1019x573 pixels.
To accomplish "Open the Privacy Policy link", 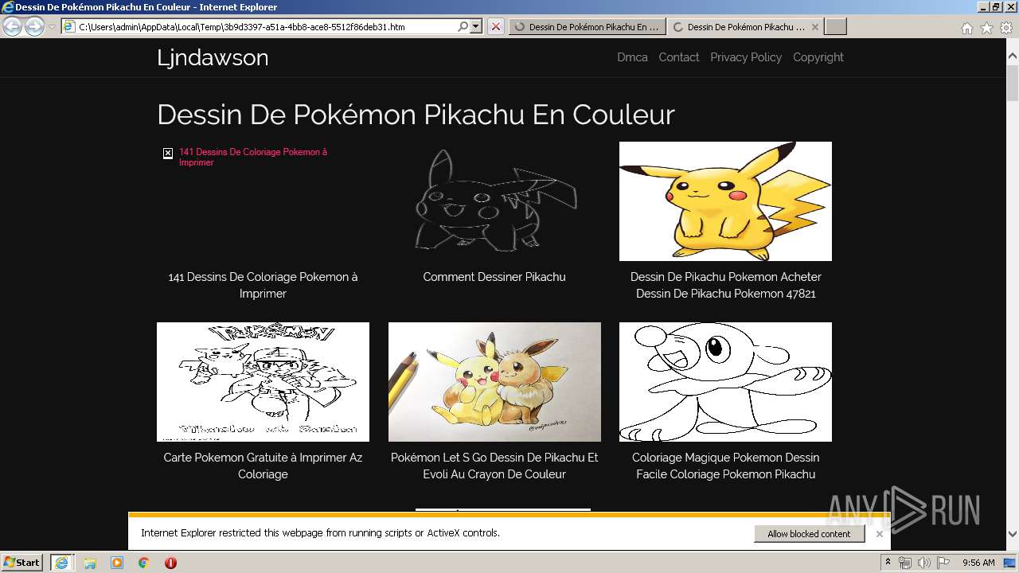I will click(746, 57).
